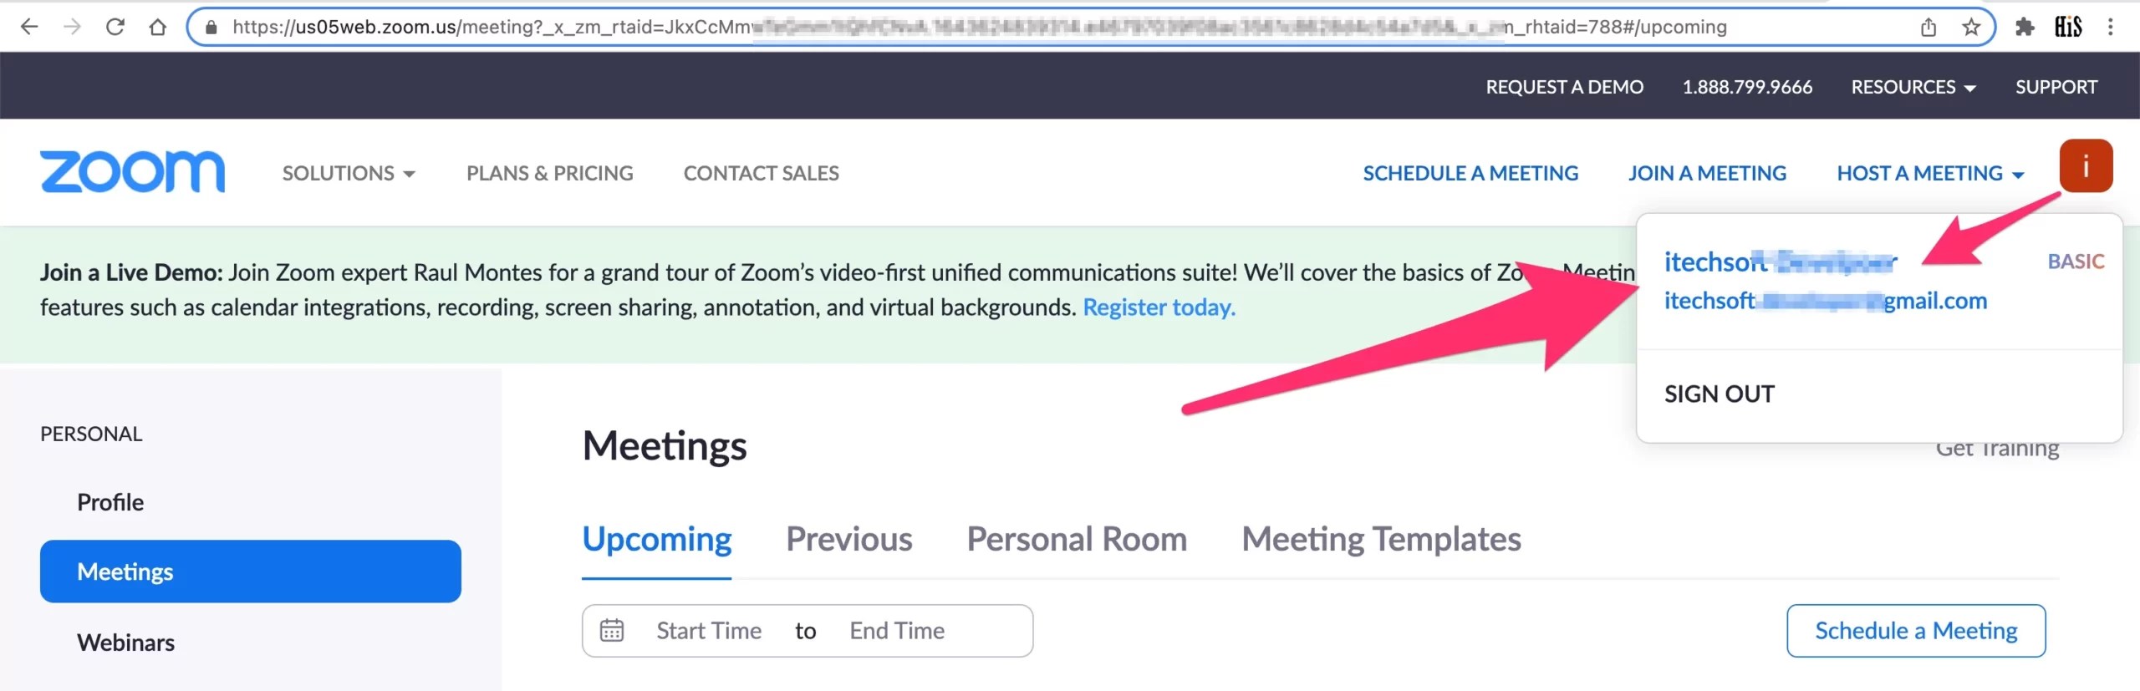The image size is (2140, 691).
Task: Open the RESOURCES dropdown
Action: pyautogui.click(x=1913, y=86)
